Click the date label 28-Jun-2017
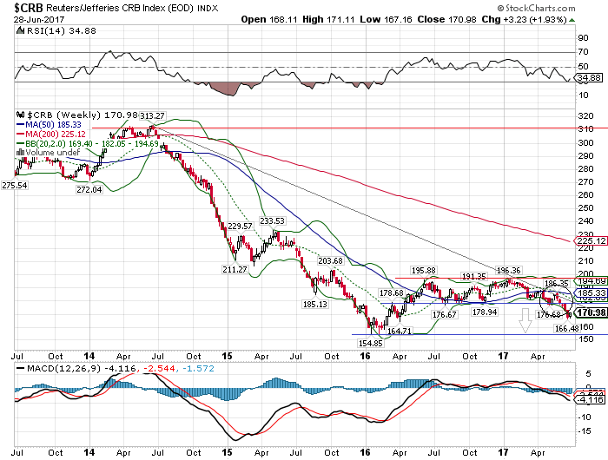 click(x=39, y=19)
